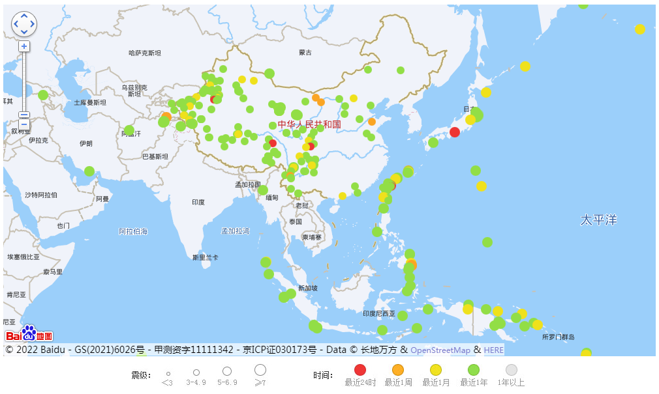Click the orange 最近1周 legend swatch

click(x=397, y=370)
